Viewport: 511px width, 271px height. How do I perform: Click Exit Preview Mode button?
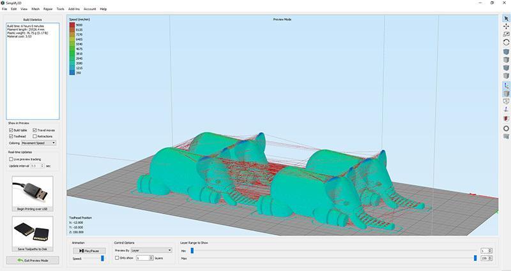coord(32,260)
